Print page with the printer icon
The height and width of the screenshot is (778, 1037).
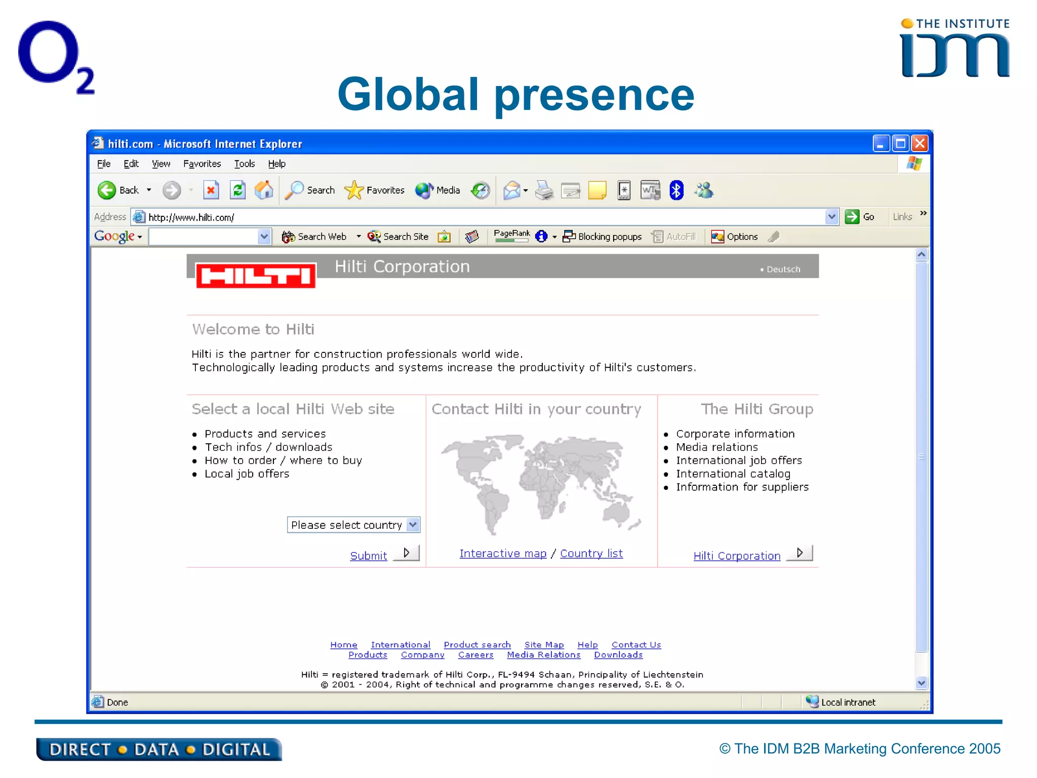coord(544,190)
